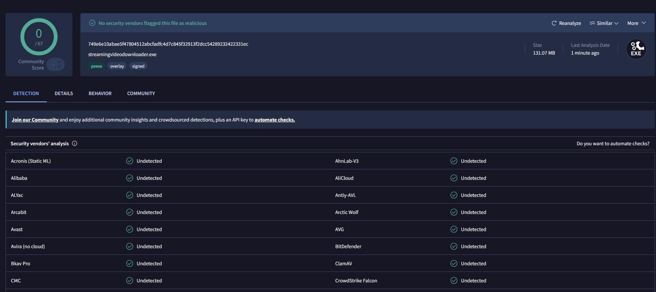The image size is (656, 292).
Task: Click the check icon in the Acronis (Static ML) row
Action: pyautogui.click(x=130, y=161)
